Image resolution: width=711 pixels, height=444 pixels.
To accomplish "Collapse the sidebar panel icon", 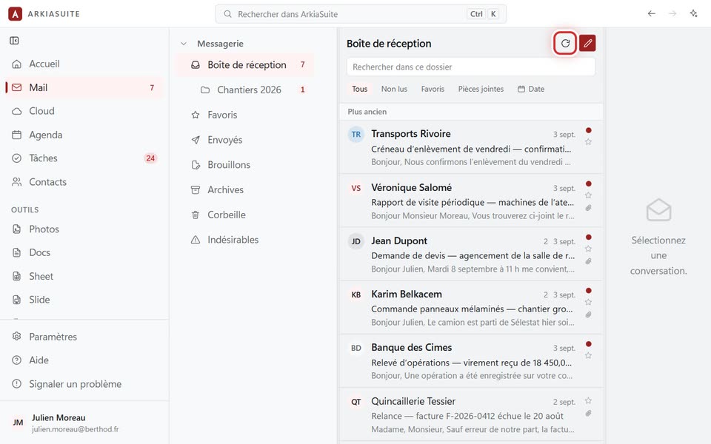I will coord(14,41).
